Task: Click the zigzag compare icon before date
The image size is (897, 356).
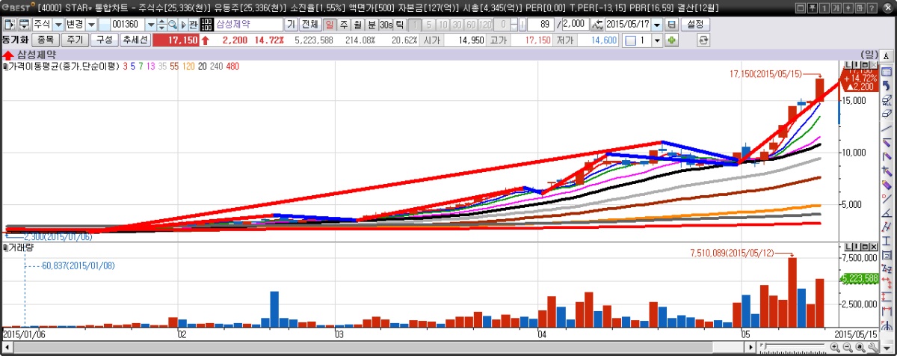Action: pos(597,24)
